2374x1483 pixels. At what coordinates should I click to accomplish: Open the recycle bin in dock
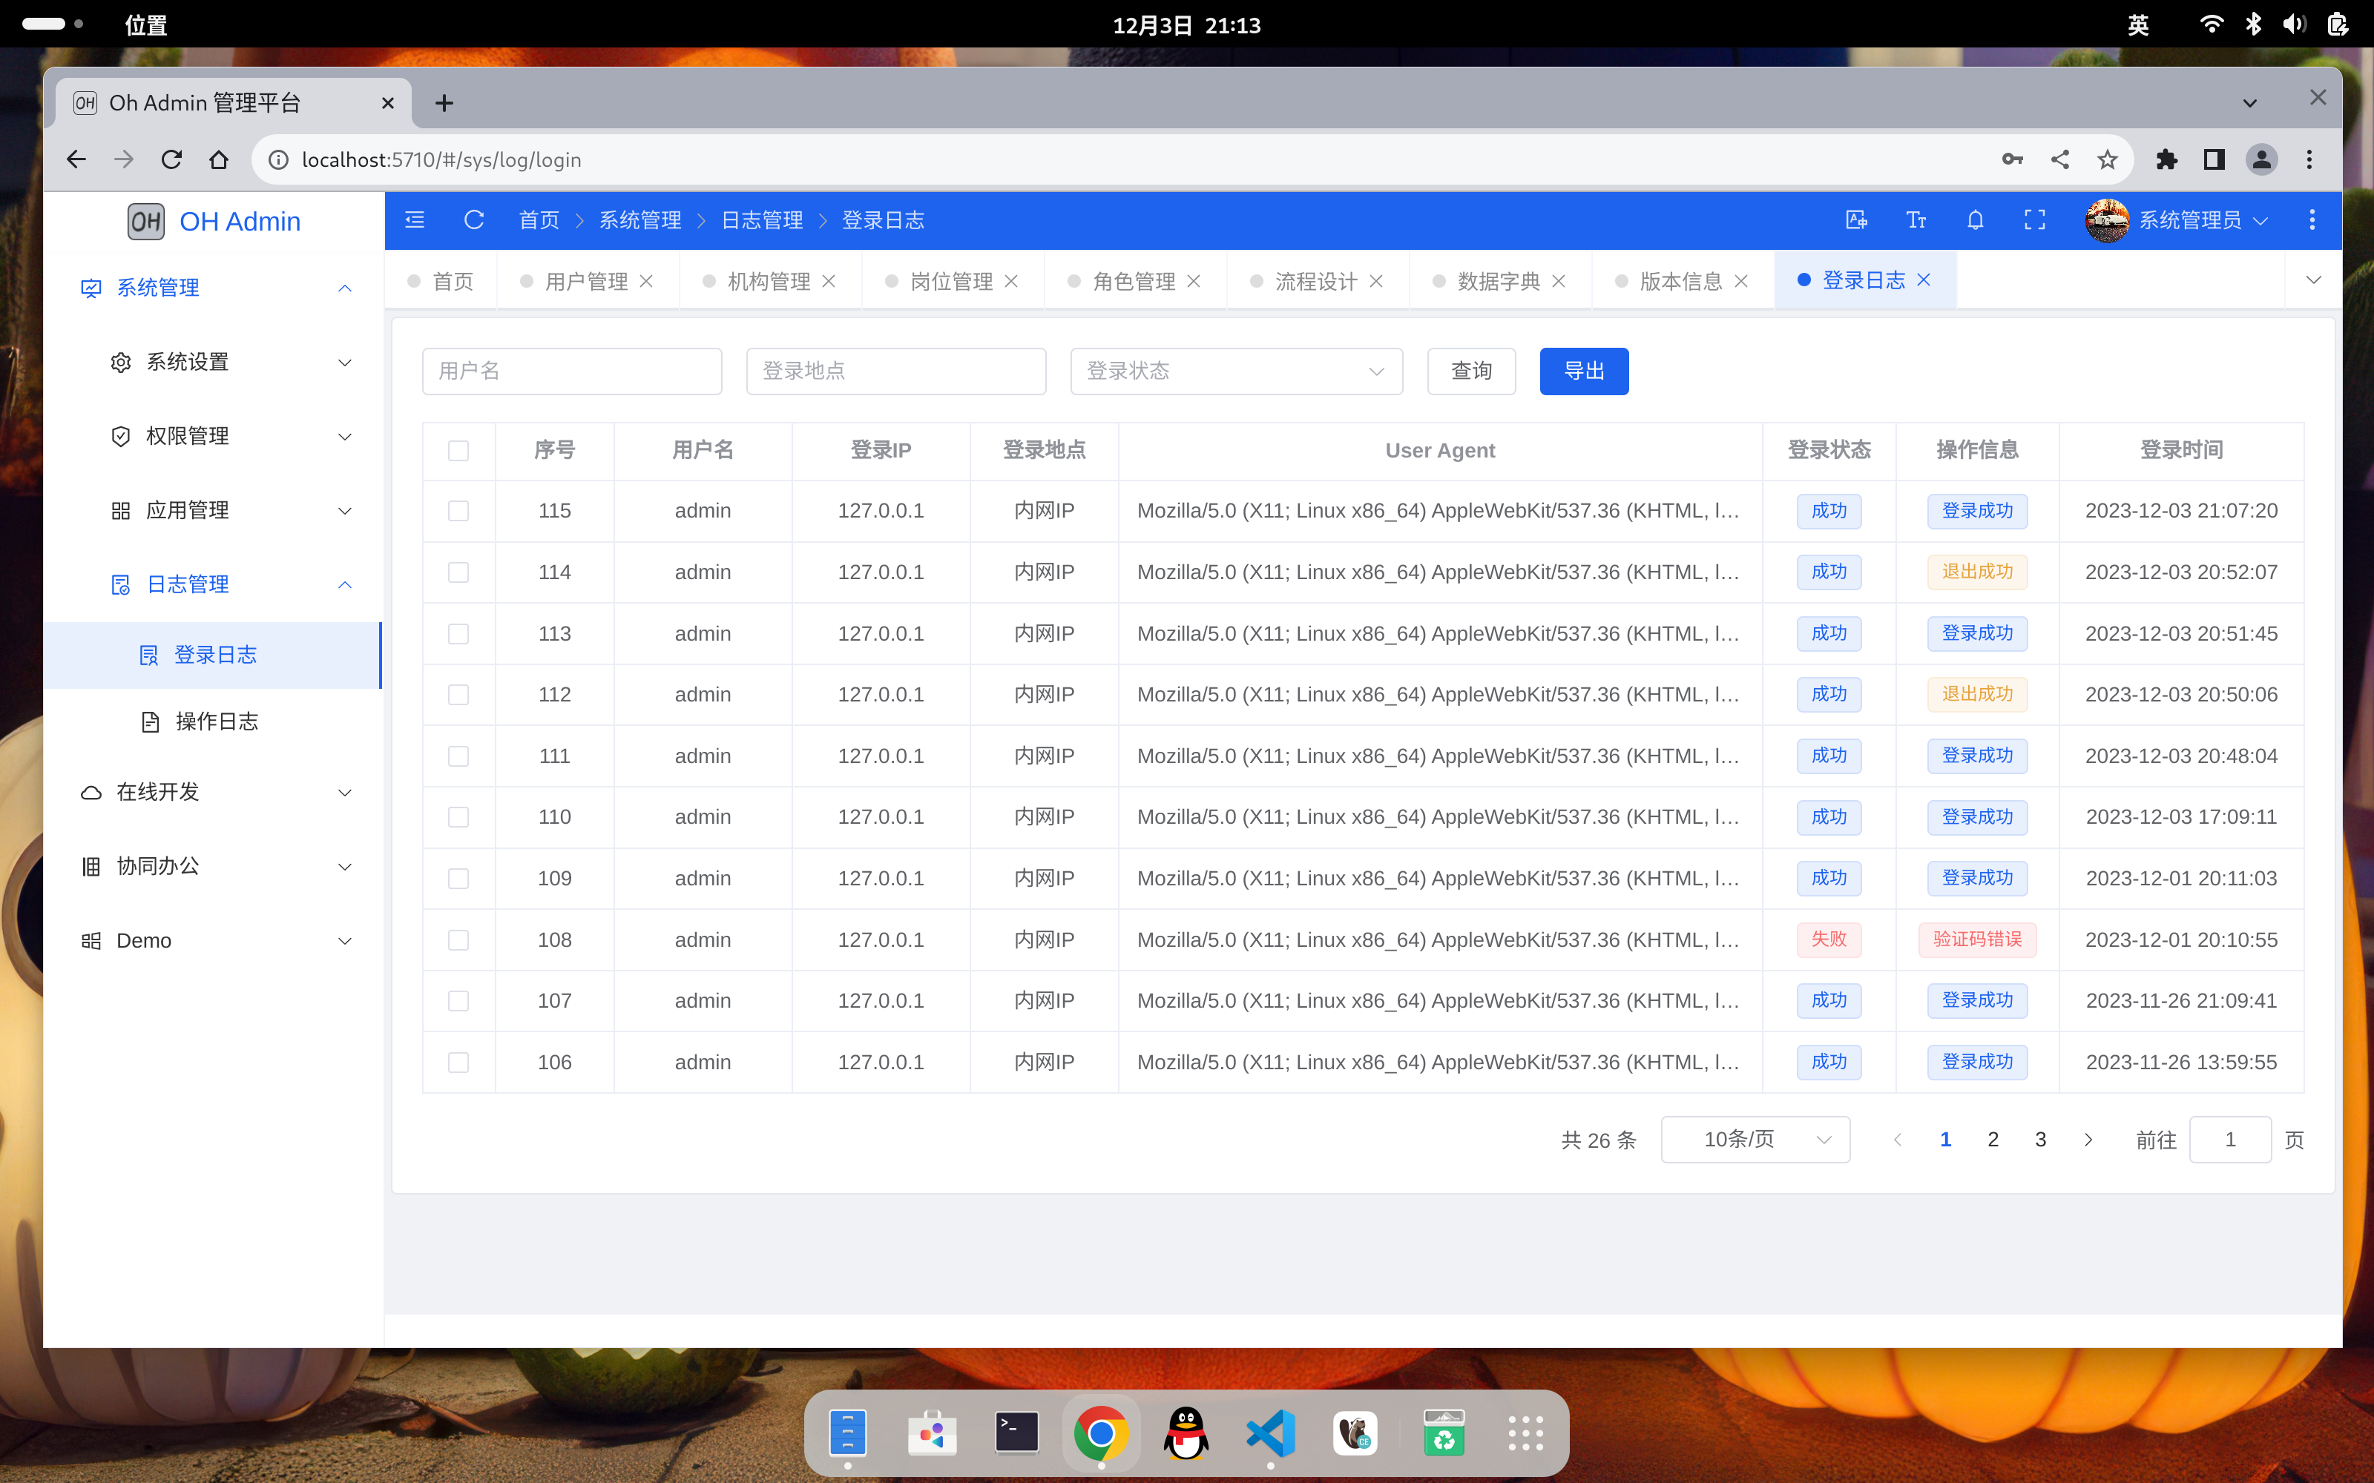point(1443,1433)
